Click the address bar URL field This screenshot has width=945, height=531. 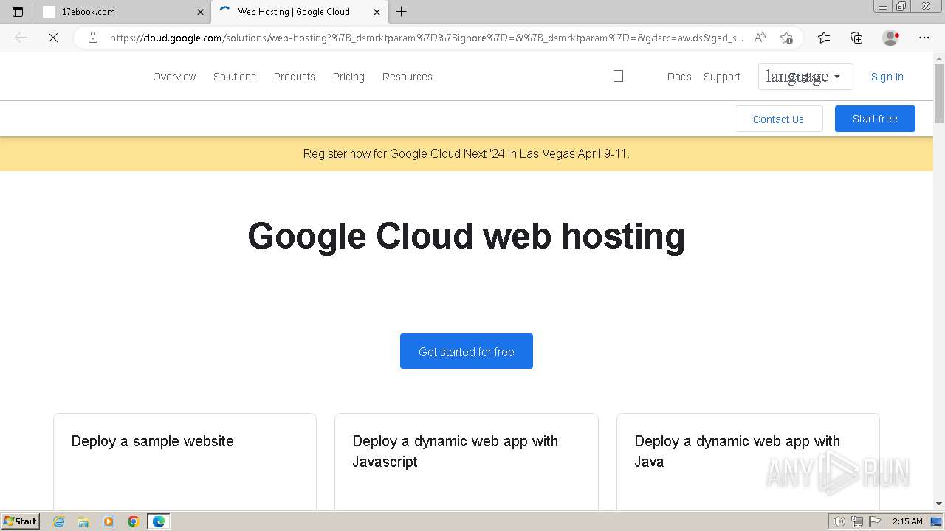click(x=426, y=38)
